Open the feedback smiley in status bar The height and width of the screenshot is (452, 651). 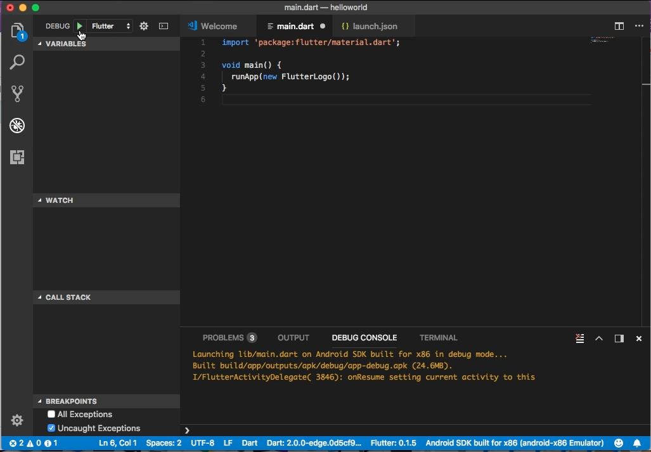tap(619, 443)
